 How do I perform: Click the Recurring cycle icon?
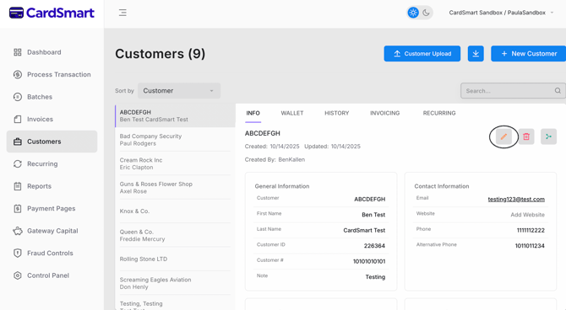click(x=18, y=163)
